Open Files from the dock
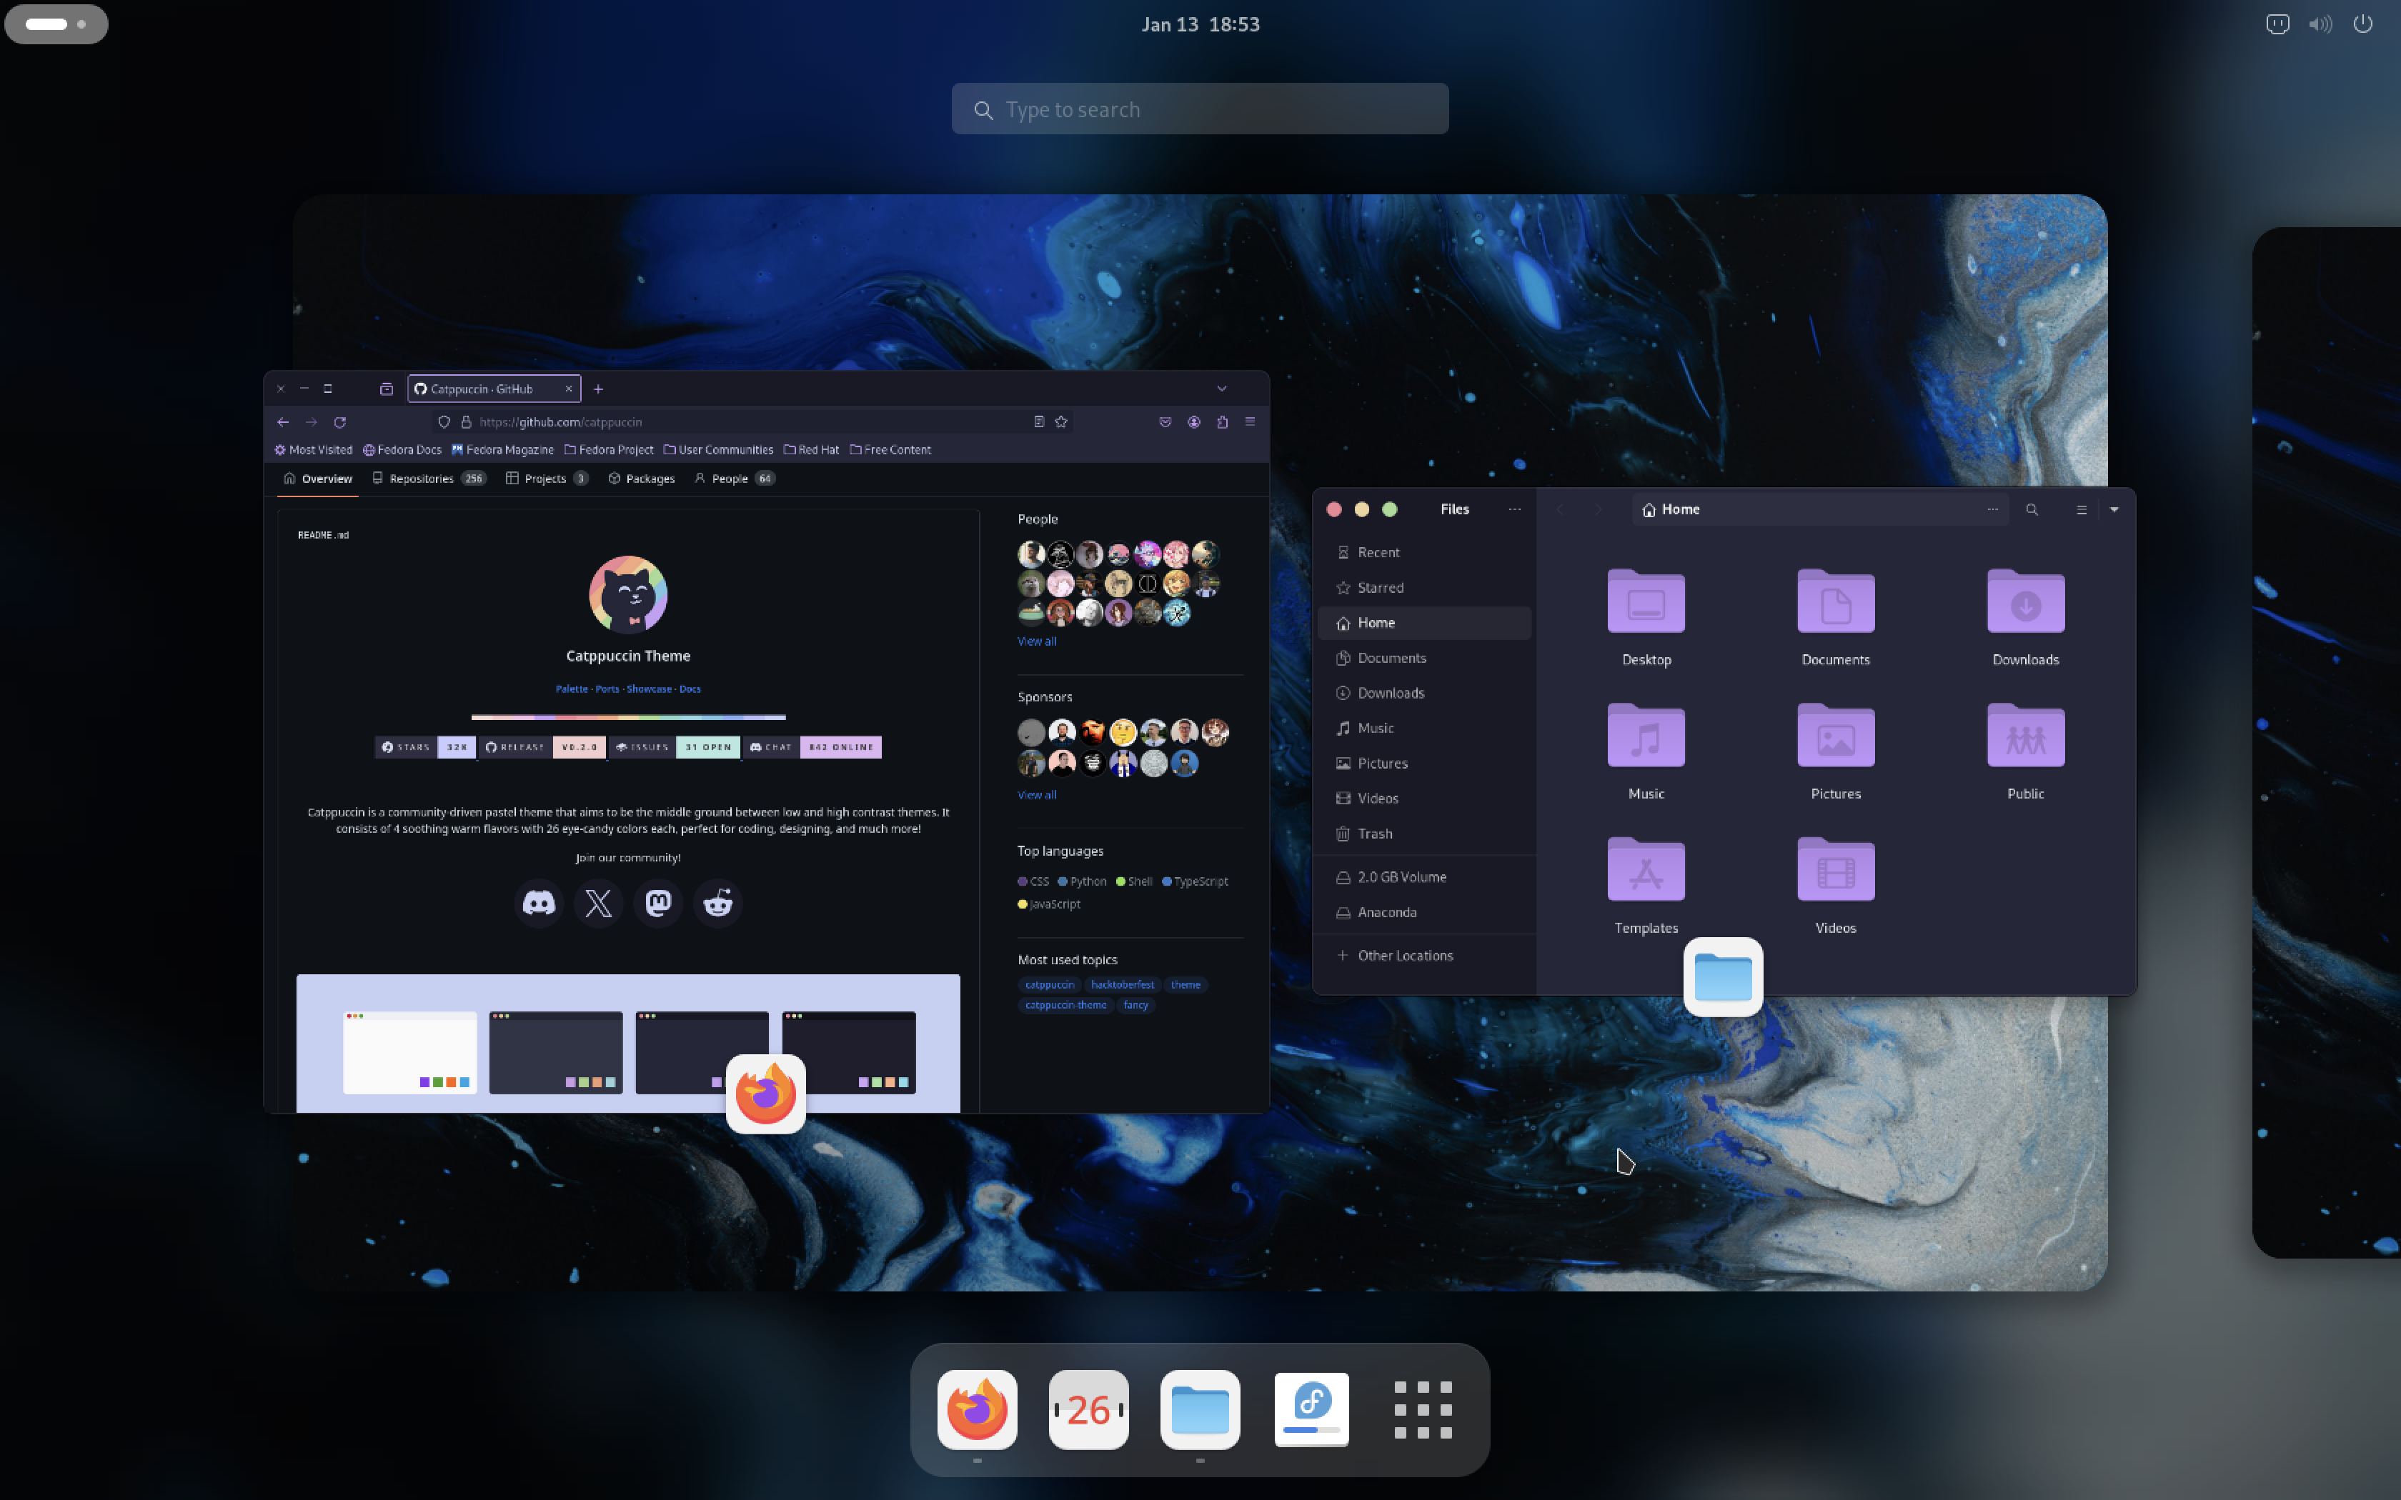The width and height of the screenshot is (2401, 1500). point(1200,1410)
